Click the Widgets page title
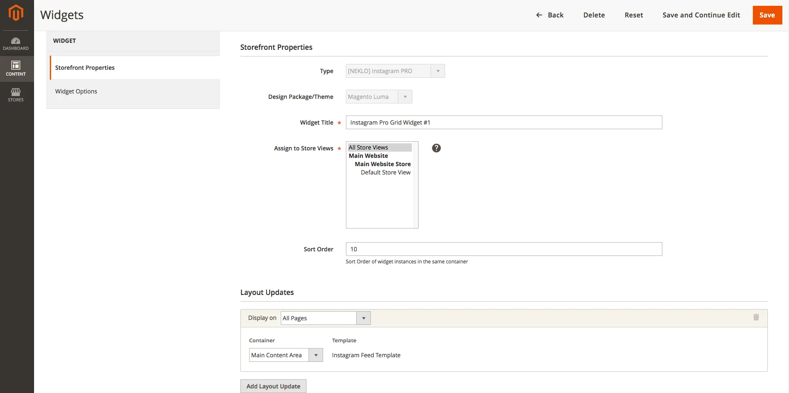This screenshot has height=393, width=789. point(62,15)
